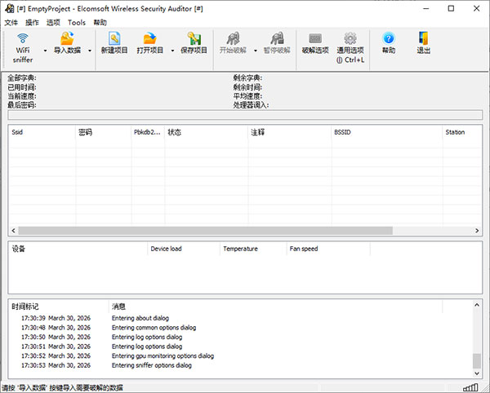The image size is (490, 393).
Task: Open the 文件 (File) menu
Action: point(11,23)
